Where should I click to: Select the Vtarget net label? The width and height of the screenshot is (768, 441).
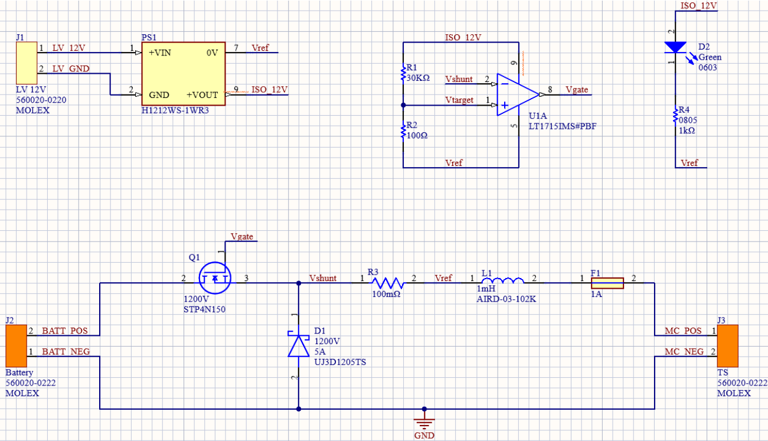coord(459,100)
